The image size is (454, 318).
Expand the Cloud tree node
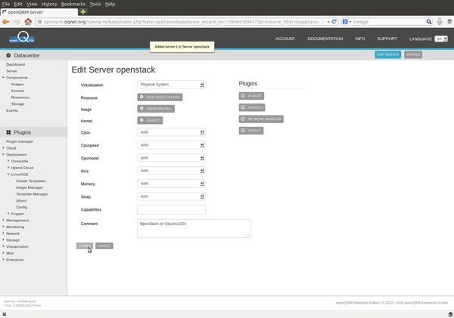[4, 148]
